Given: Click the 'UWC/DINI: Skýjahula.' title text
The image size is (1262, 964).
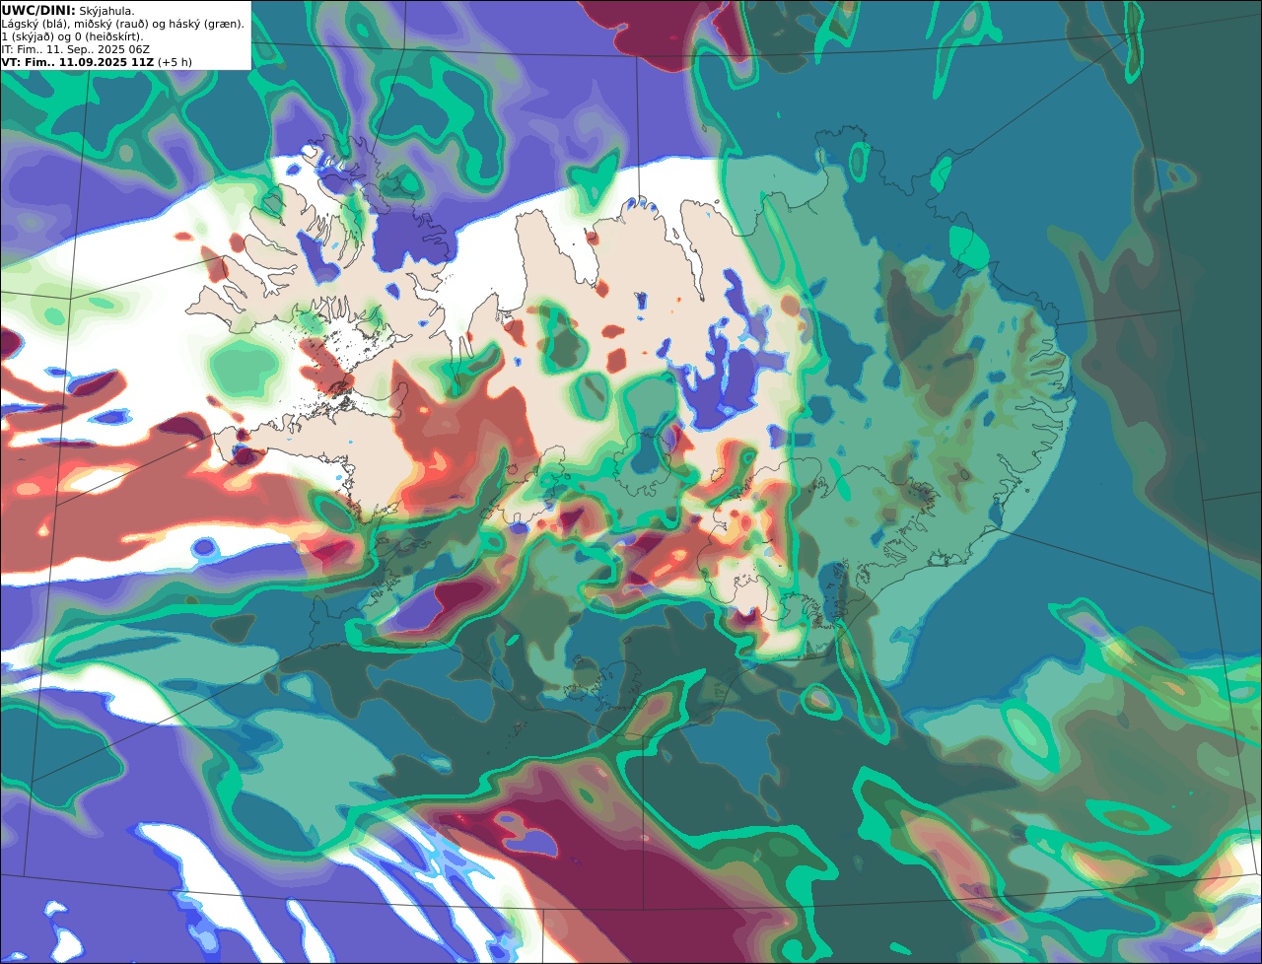Looking at the screenshot, I should click(x=68, y=10).
